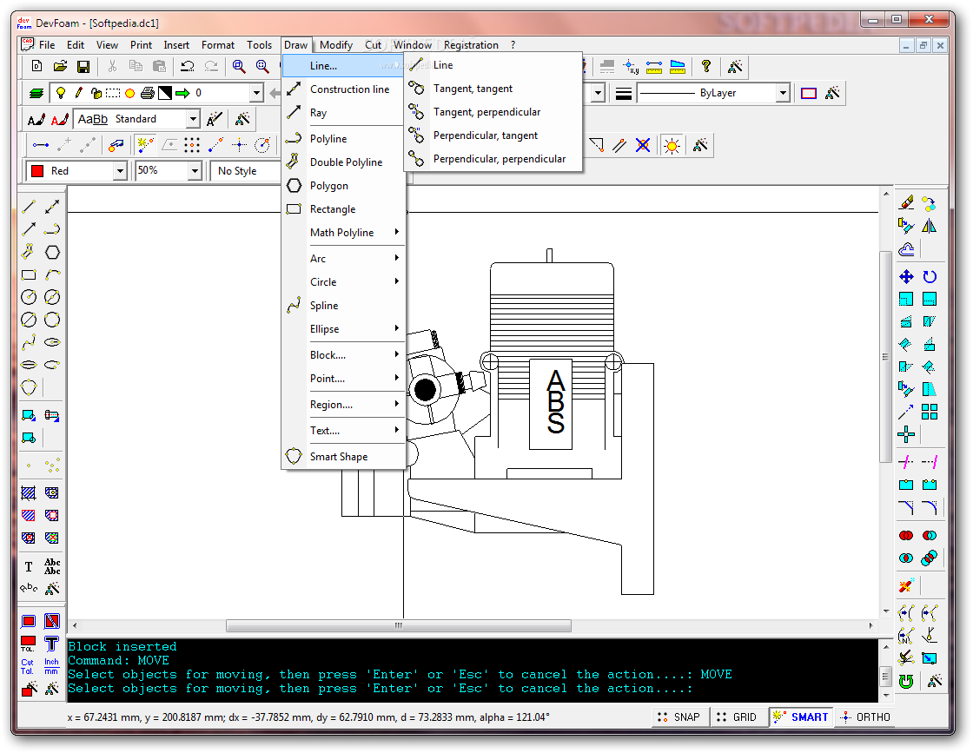Click the Erase icon in right toolbox
973x753 pixels.
tap(906, 203)
